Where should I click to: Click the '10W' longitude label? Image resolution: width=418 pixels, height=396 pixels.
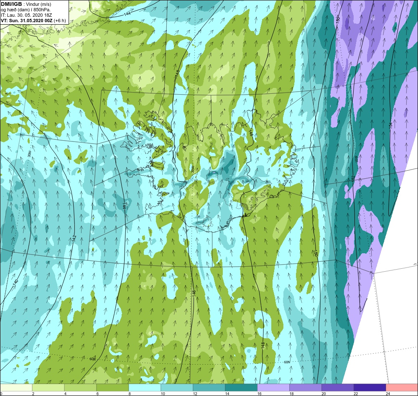pos(356,159)
